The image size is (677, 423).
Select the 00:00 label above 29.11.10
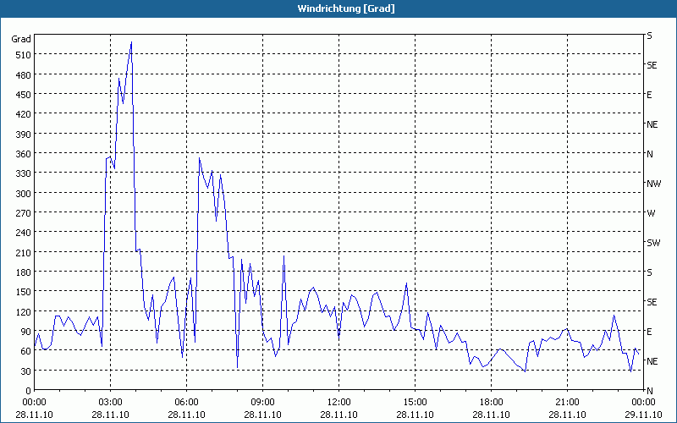pyautogui.click(x=643, y=403)
